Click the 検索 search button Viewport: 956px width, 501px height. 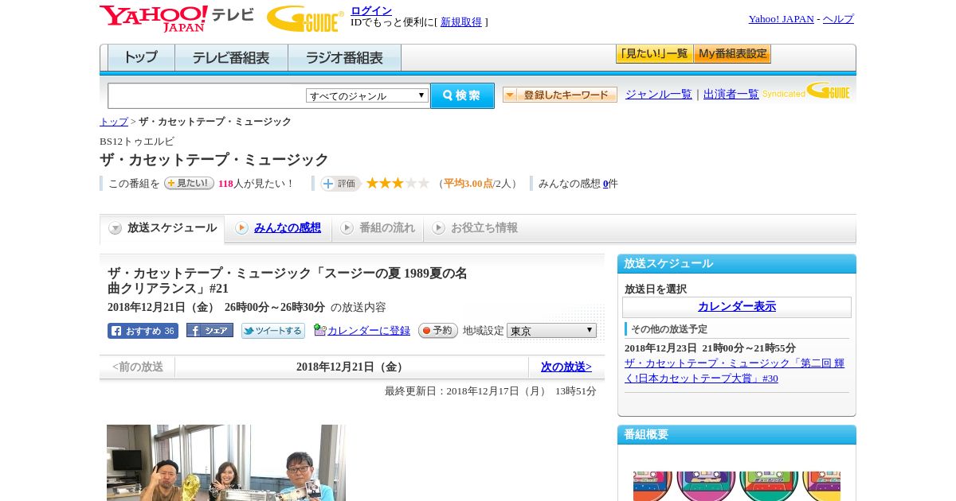point(462,95)
